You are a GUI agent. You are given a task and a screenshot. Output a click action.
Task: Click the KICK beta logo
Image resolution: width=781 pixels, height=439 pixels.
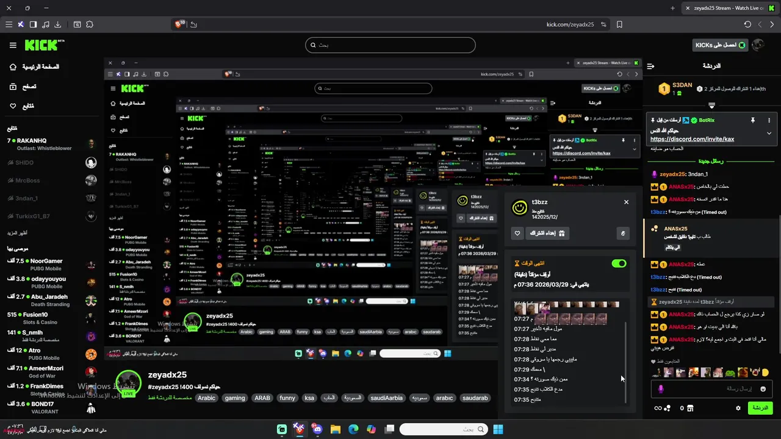tap(45, 45)
